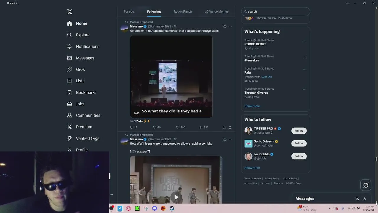The height and width of the screenshot is (213, 378).
Task: Select the Following tab
Action: click(x=154, y=12)
